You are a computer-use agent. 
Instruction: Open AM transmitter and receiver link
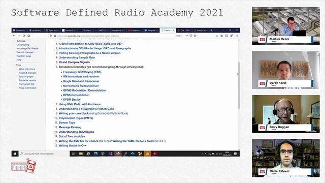(x=81, y=77)
